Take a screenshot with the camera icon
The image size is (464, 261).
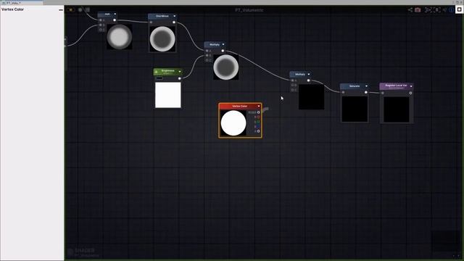click(x=418, y=9)
